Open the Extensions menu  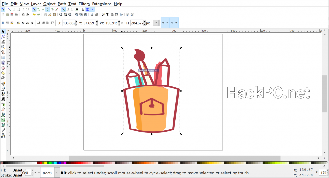tap(102, 4)
